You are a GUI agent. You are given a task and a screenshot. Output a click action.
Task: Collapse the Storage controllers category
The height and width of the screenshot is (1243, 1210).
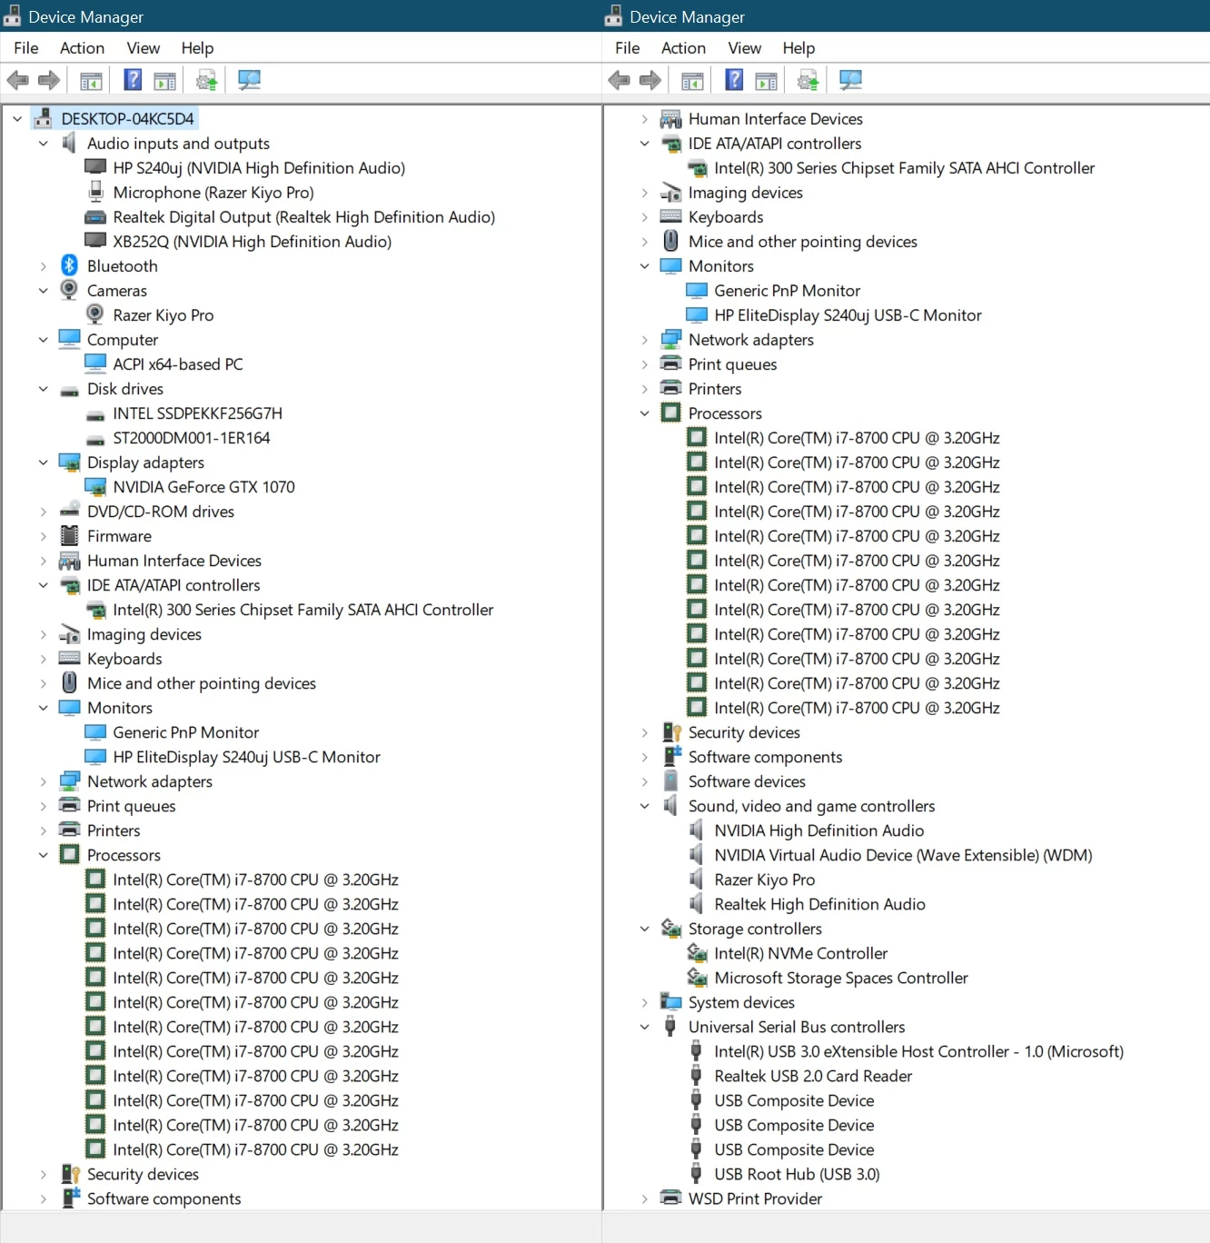click(x=645, y=928)
